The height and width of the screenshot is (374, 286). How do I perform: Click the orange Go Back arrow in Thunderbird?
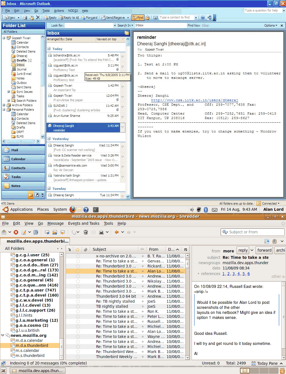click(x=116, y=232)
